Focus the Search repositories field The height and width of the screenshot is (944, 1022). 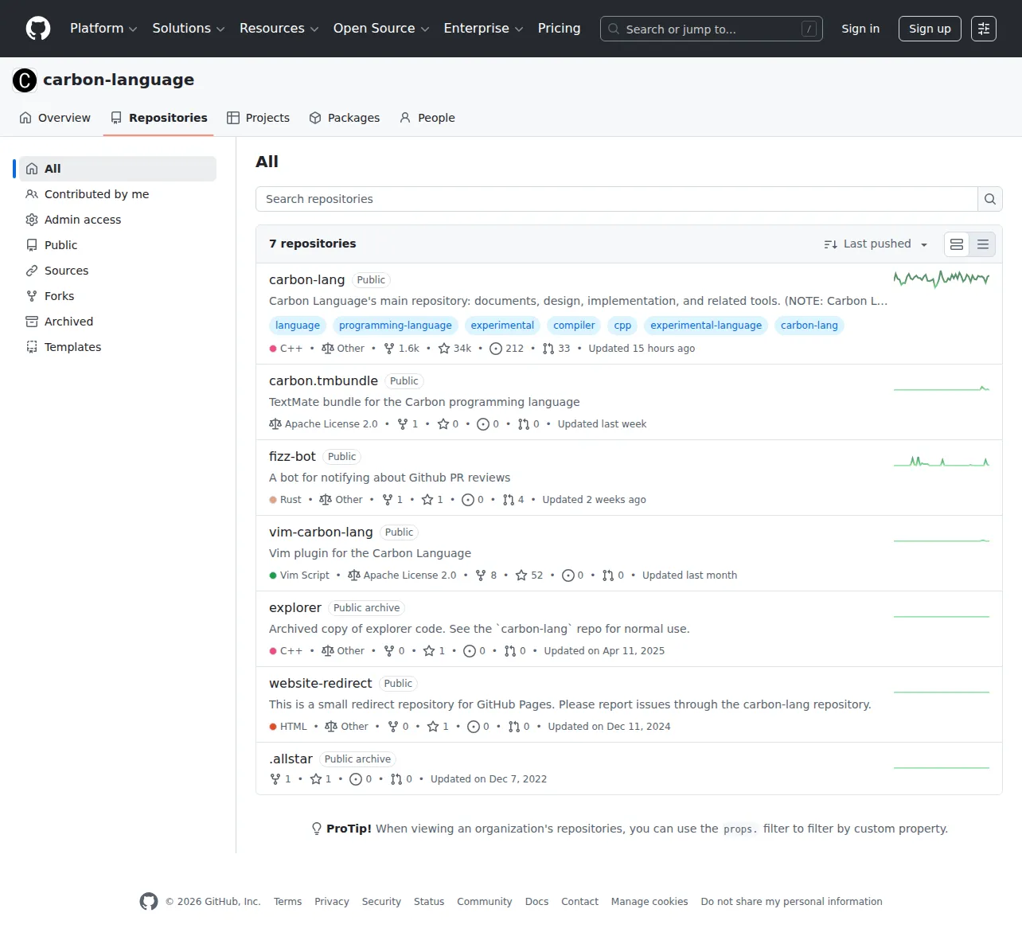click(x=616, y=199)
